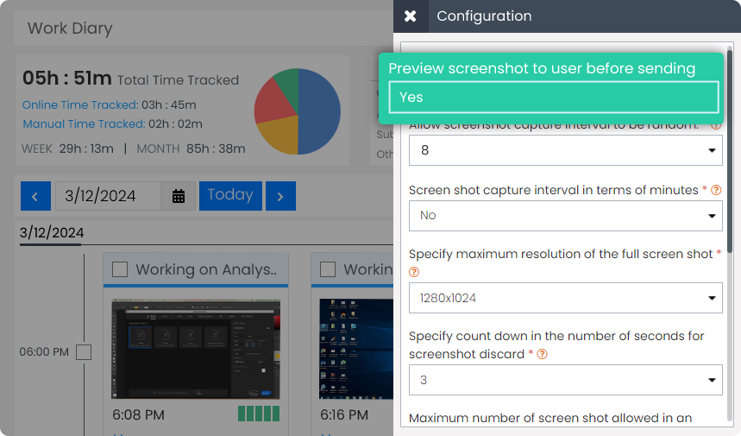Open the discard countdown dropdown showing 3
741x436 pixels.
(565, 380)
